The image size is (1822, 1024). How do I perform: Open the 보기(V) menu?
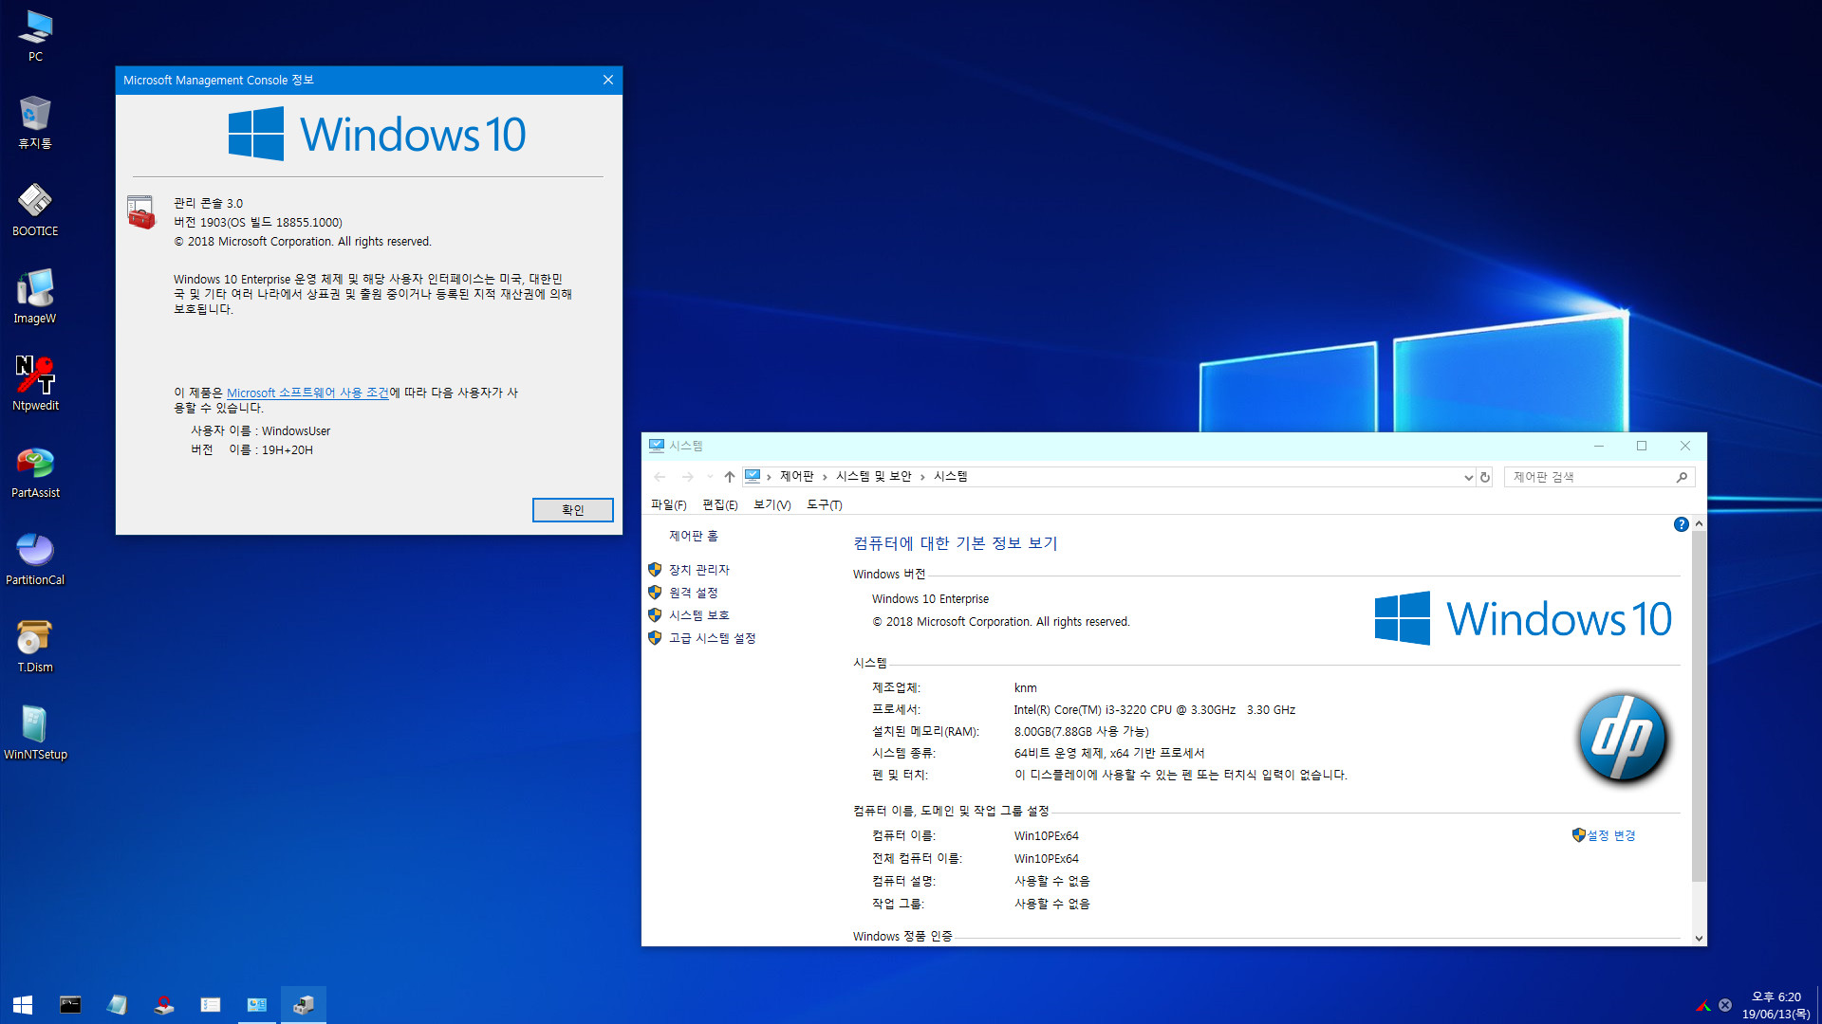pos(772,504)
